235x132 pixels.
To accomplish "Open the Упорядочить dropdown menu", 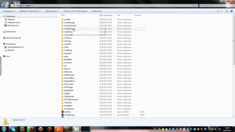I will point(9,11).
